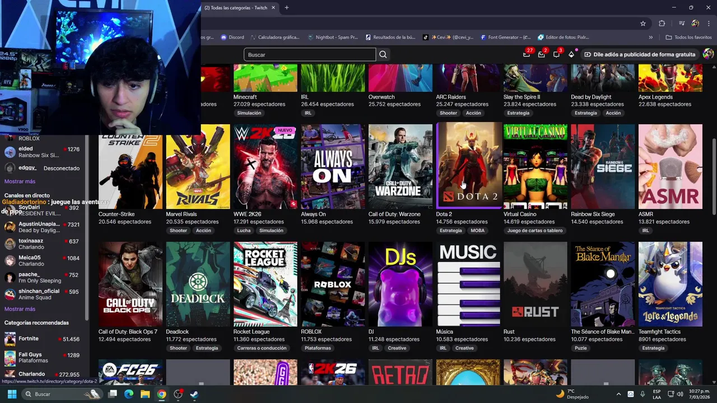Open Microsoft Edge from taskbar
The height and width of the screenshot is (403, 717).
(128, 394)
